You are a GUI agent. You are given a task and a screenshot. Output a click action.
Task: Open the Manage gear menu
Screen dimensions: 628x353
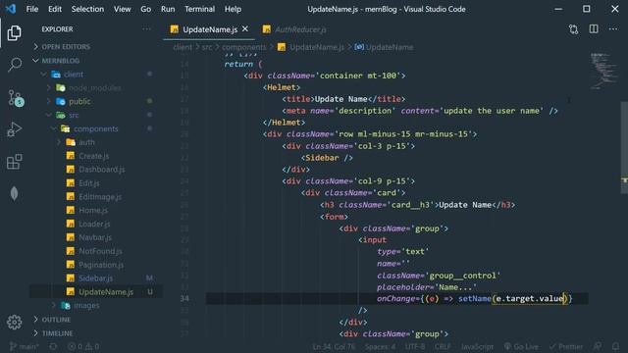pos(15,322)
